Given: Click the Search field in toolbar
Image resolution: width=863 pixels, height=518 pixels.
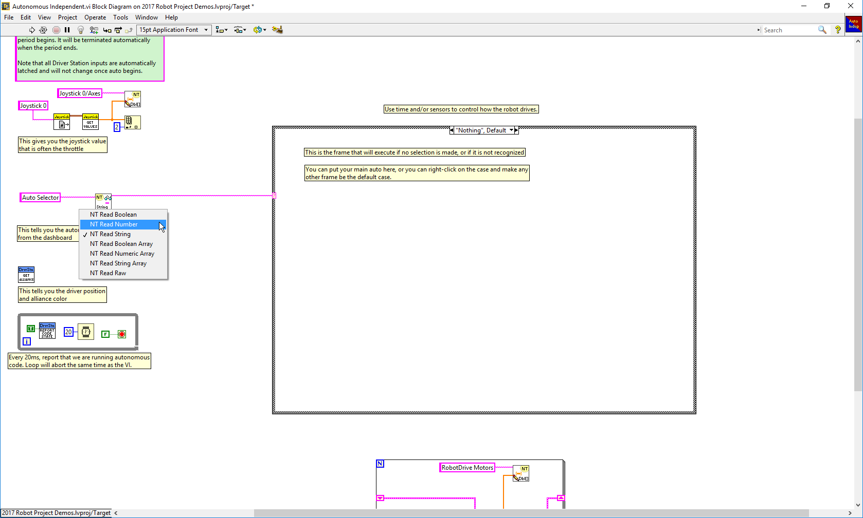Looking at the screenshot, I should click(789, 30).
